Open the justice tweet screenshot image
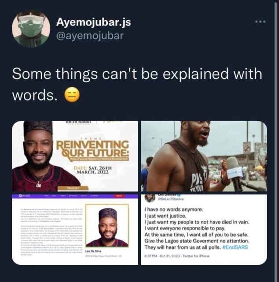The image size is (279, 282). [x=204, y=229]
